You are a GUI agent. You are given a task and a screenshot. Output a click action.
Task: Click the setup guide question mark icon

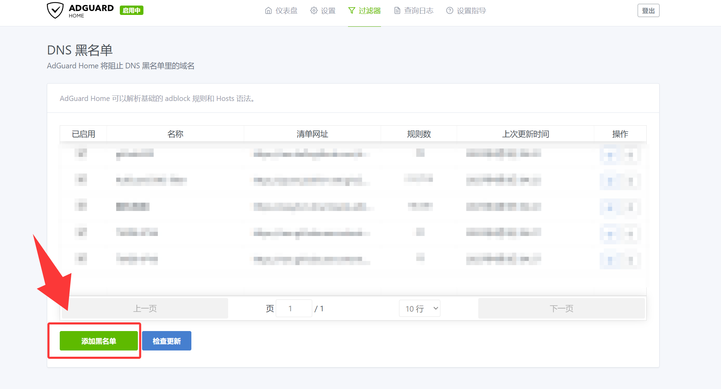click(x=450, y=11)
